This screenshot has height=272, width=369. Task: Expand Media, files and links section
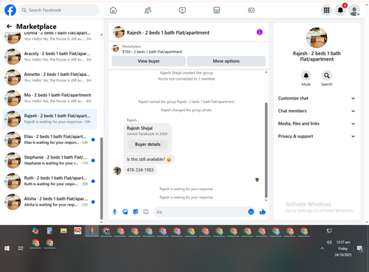tap(317, 124)
